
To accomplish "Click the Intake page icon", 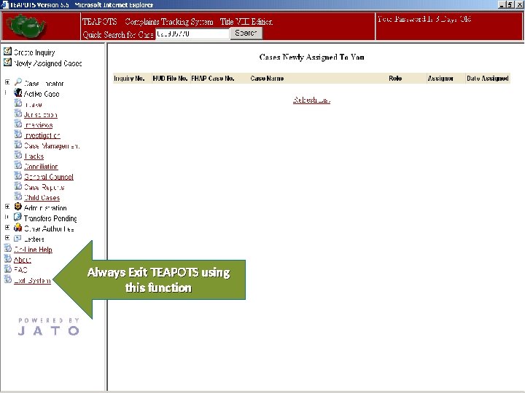I will pos(18,103).
